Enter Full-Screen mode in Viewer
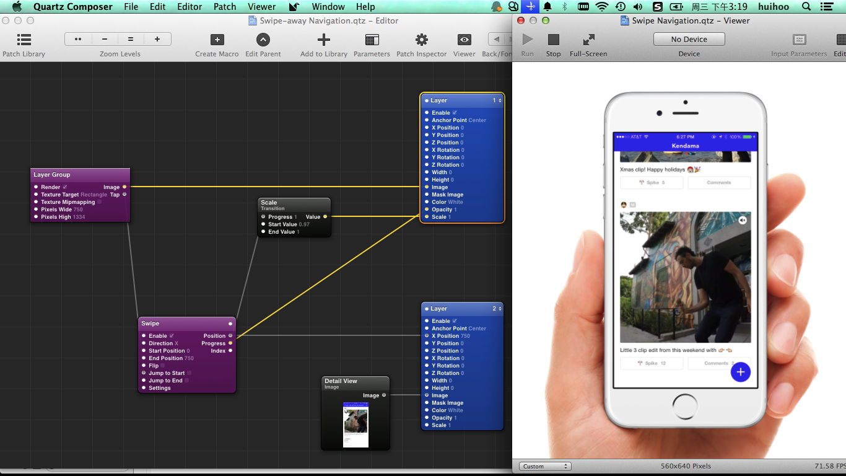This screenshot has width=846, height=476. (588, 40)
